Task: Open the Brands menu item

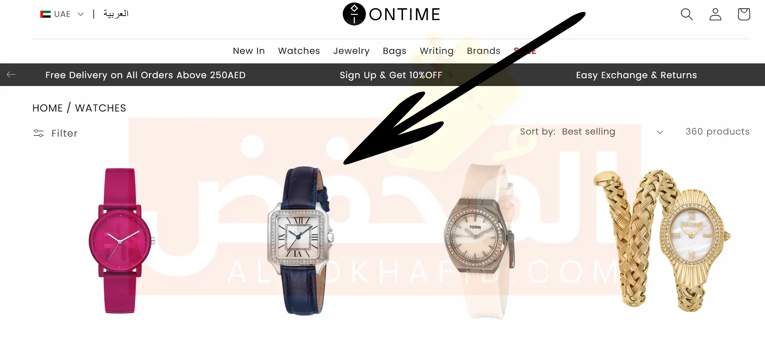Action: pos(483,51)
